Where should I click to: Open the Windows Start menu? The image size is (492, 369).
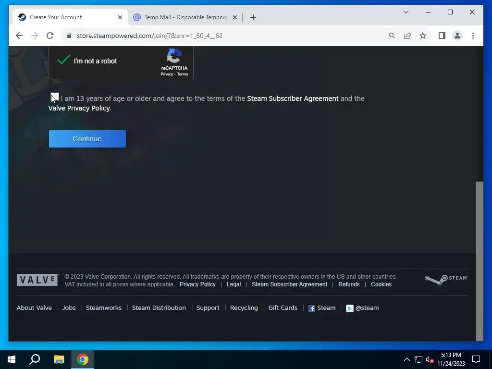pyautogui.click(x=12, y=359)
